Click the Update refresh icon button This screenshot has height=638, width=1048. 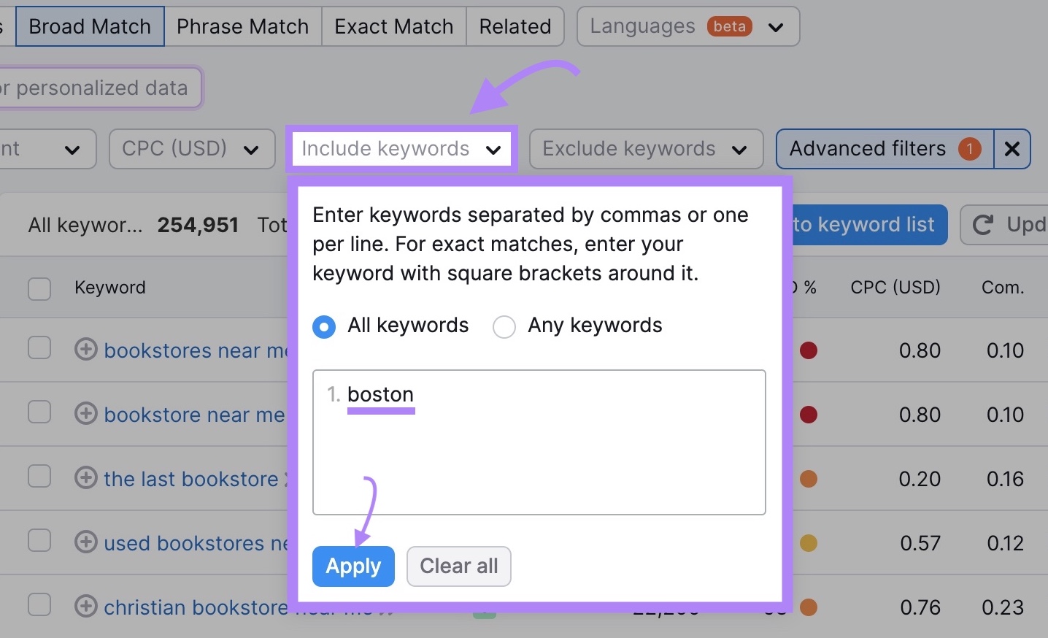pos(1004,225)
